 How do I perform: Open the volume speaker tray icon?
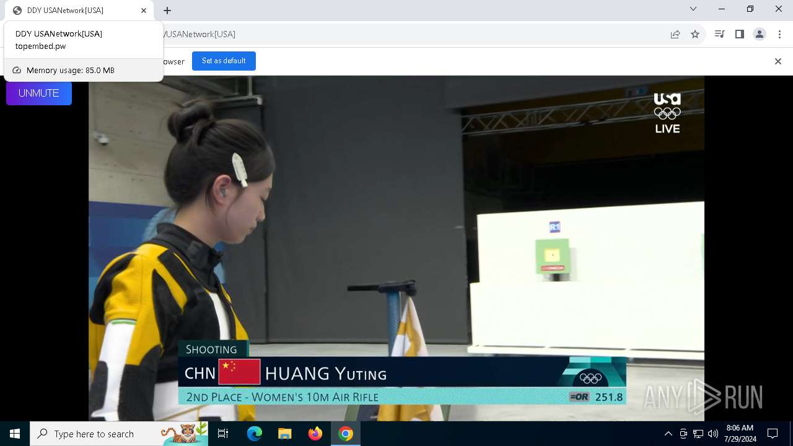[713, 434]
